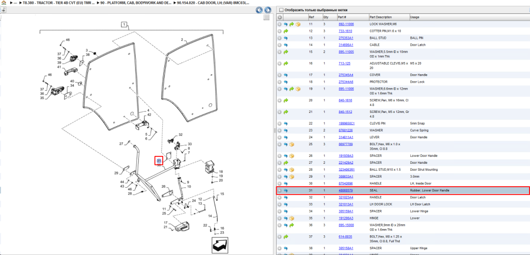Image resolution: width=530 pixels, height=255 pixels.
Task: Click blue arrow icon for COVER row
Action: coord(286,75)
